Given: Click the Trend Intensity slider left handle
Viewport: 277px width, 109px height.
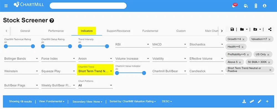Looking at the screenshot, I should point(80,46).
